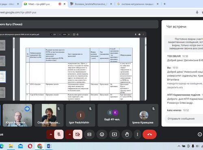Viewport: 203px width, 150px height.
Task: Toggle captions button
Action: pyautogui.click(x=89, y=134)
